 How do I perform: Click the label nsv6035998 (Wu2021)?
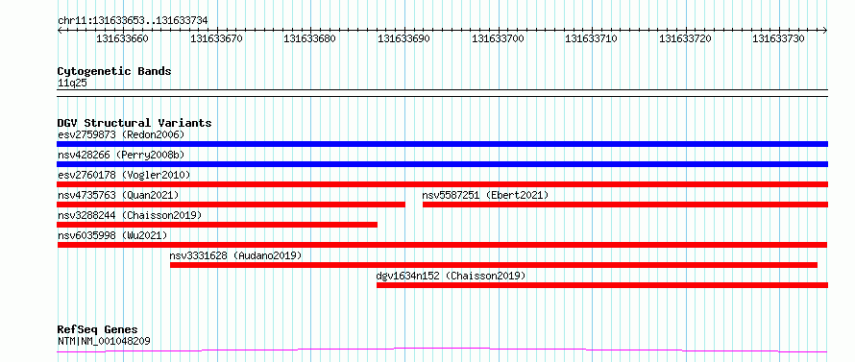[112, 235]
